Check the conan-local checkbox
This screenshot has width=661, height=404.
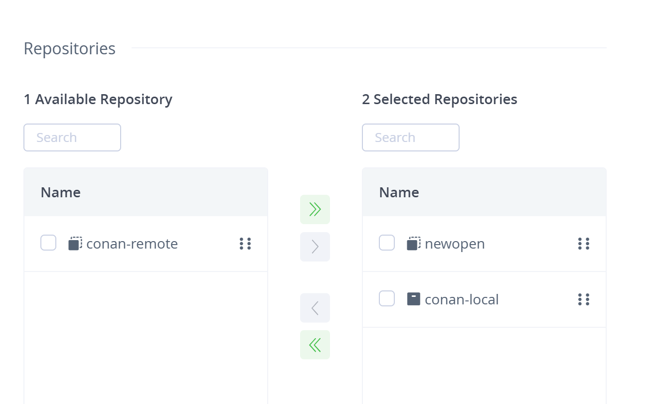coord(387,299)
